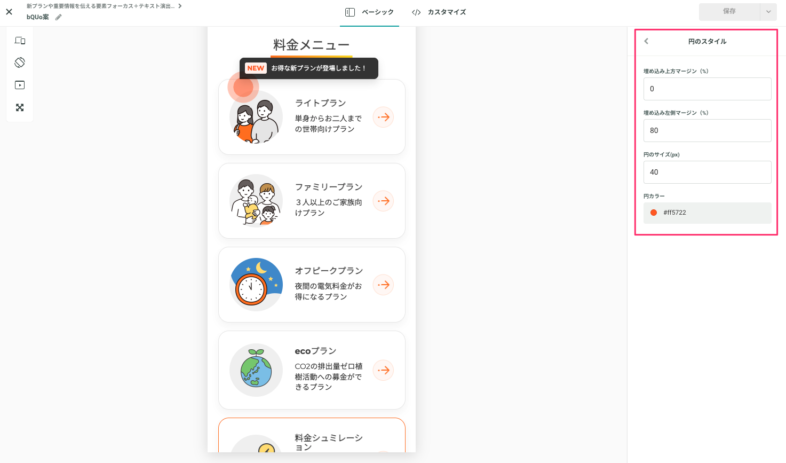Expand preview to fullscreen icon
The width and height of the screenshot is (786, 463).
pos(20,107)
